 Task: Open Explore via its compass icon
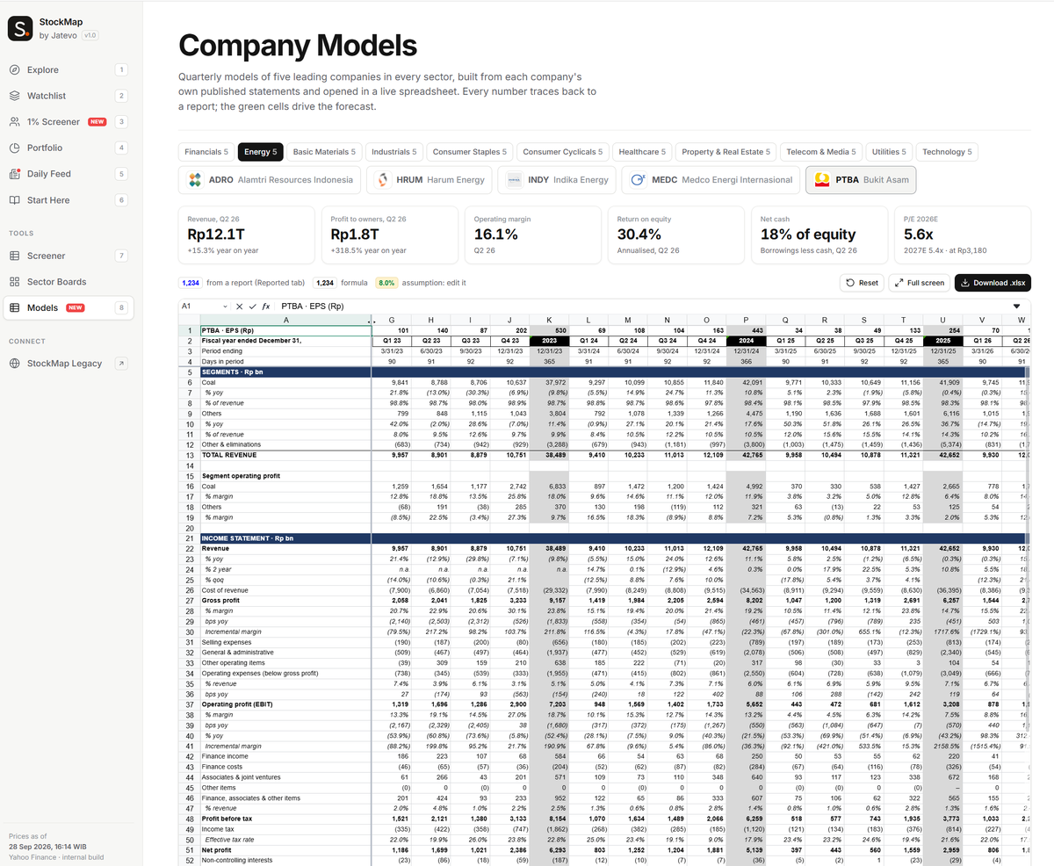14,70
